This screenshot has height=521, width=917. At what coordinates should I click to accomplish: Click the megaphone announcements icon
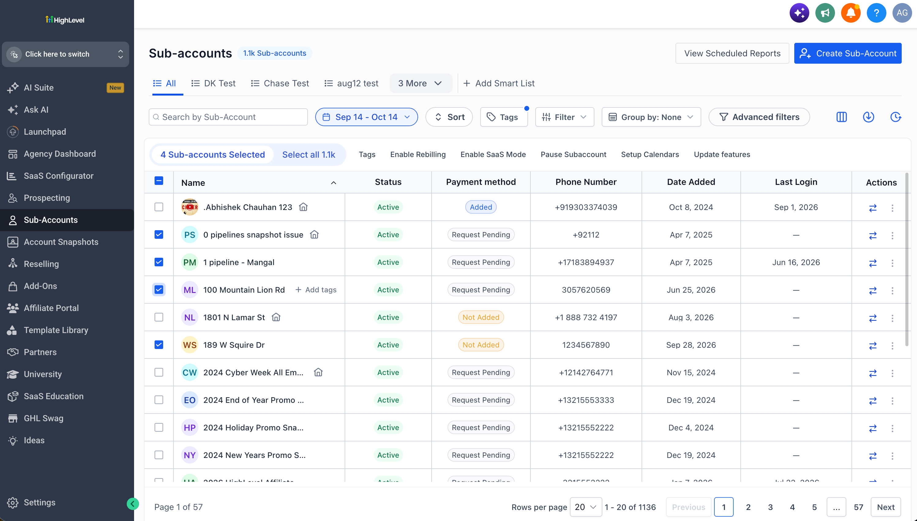point(825,13)
